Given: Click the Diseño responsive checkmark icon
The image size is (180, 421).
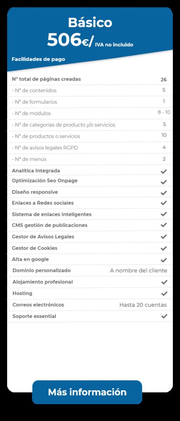Looking at the screenshot, I should [x=164, y=193].
